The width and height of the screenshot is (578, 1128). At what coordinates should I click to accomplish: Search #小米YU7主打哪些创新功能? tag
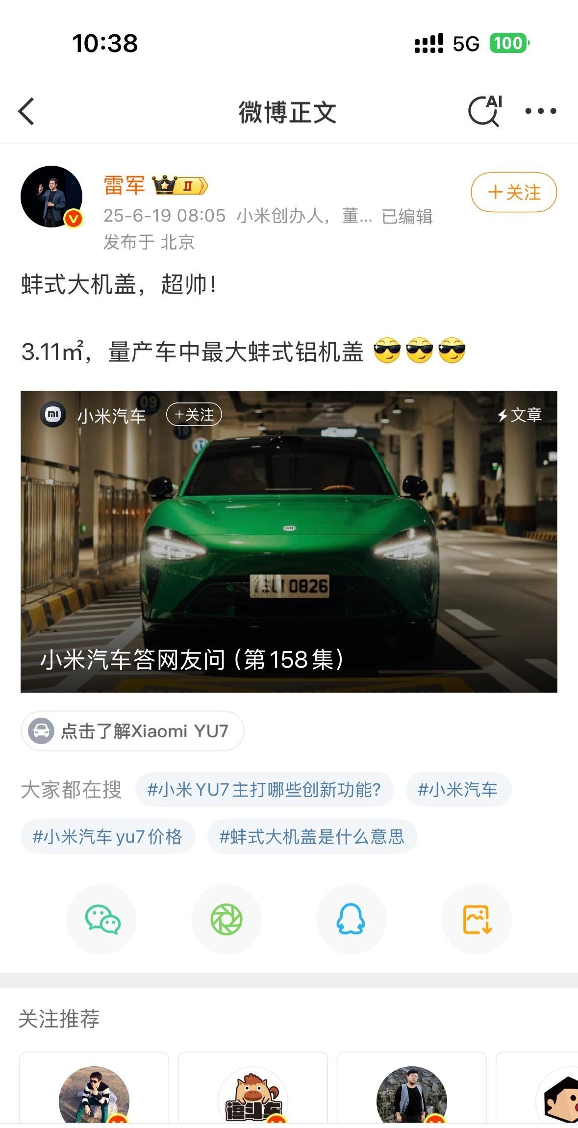click(x=264, y=789)
